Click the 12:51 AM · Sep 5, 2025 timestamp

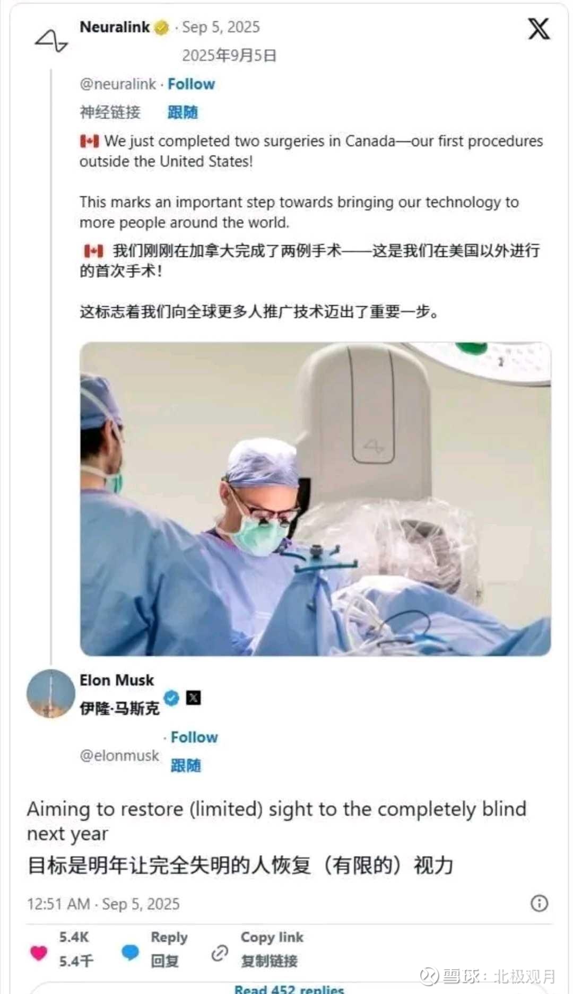[103, 904]
